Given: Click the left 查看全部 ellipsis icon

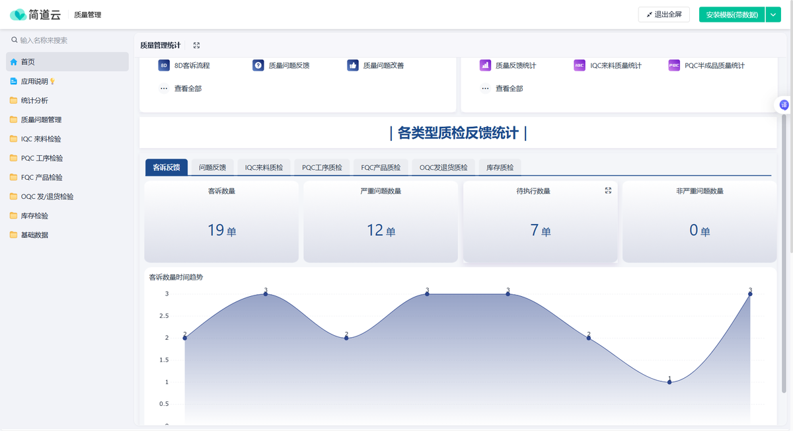Looking at the screenshot, I should (x=164, y=88).
